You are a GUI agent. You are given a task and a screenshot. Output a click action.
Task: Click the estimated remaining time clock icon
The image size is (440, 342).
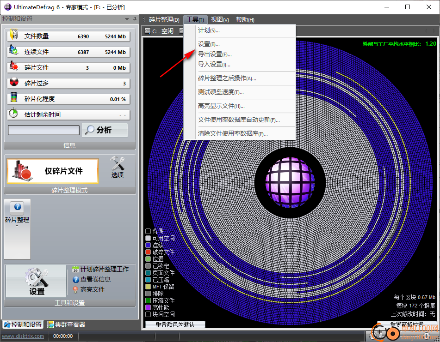(x=13, y=113)
